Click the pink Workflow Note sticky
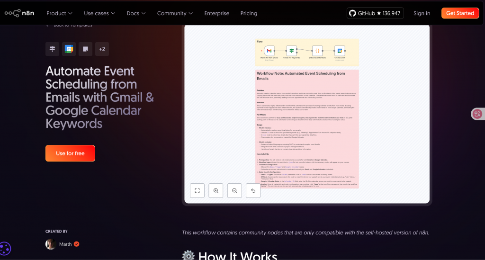The image size is (485, 260). [x=307, y=129]
